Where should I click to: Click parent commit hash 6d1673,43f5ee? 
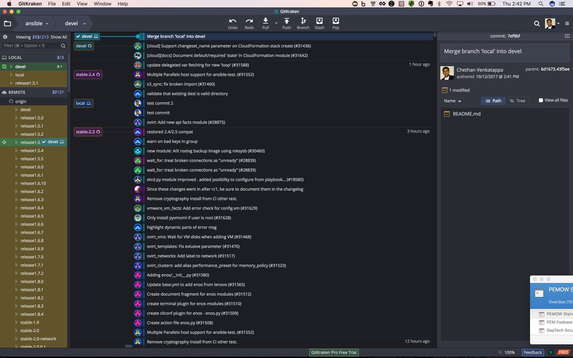click(x=555, y=69)
